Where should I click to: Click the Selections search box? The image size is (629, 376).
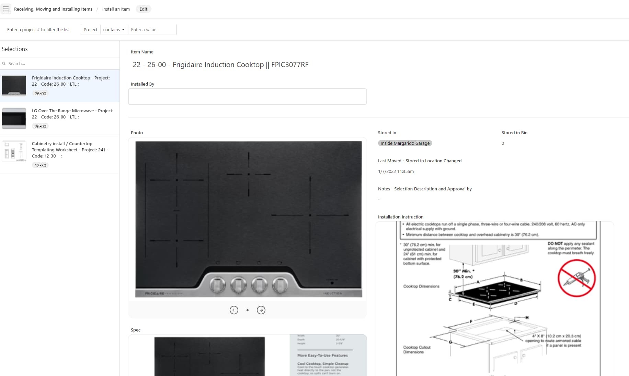coord(60,63)
